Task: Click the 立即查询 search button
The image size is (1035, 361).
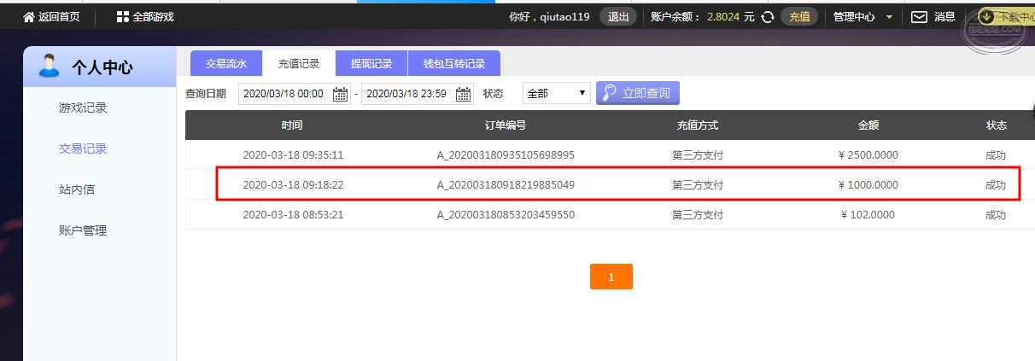Action: click(x=638, y=93)
